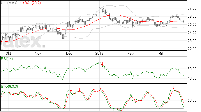201x112 pixels.
Task: Click the 50,00 stochastic axis value
Action: [192, 100]
